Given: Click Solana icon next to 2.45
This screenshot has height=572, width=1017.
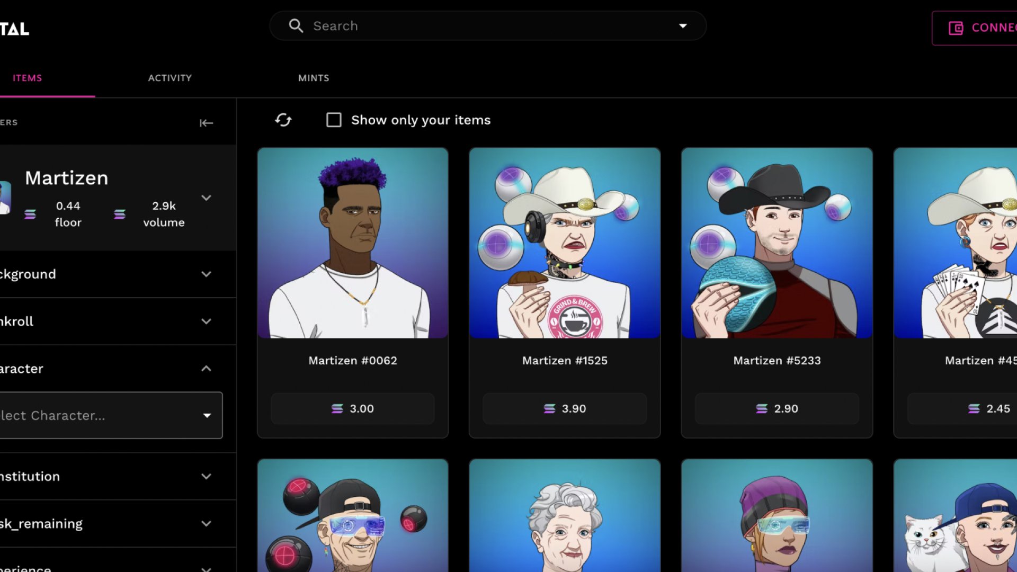Looking at the screenshot, I should click(974, 408).
